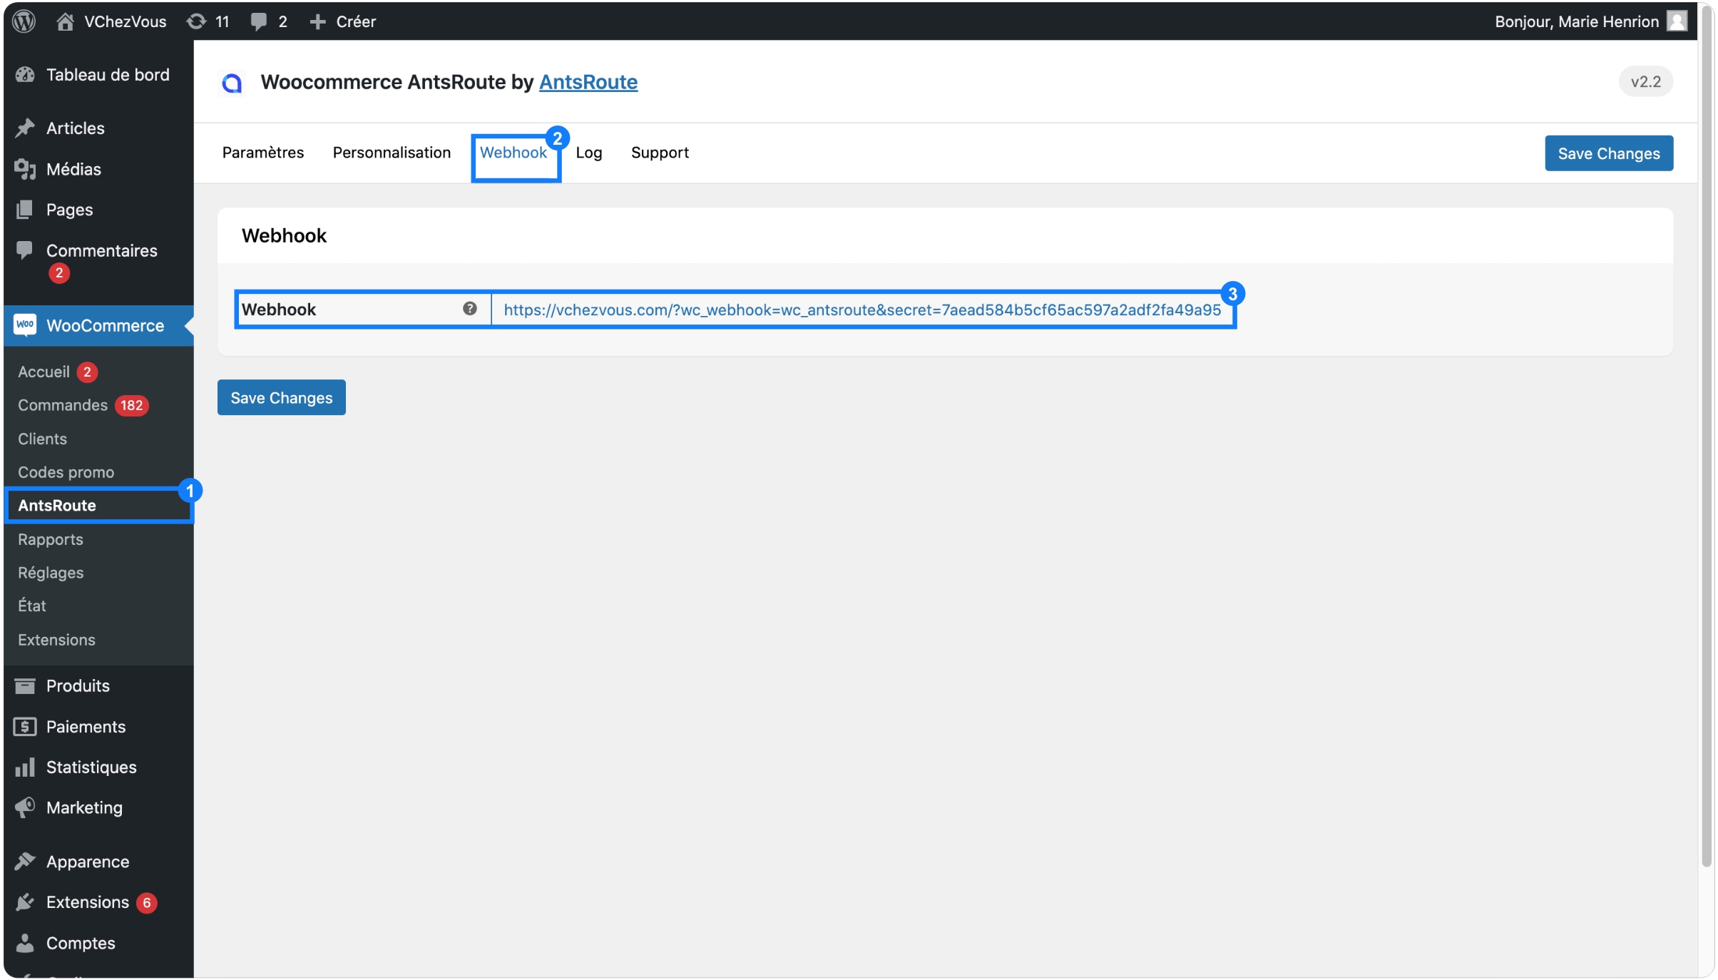Click the Créer plus icon
The width and height of the screenshot is (1718, 980).
pyautogui.click(x=317, y=21)
